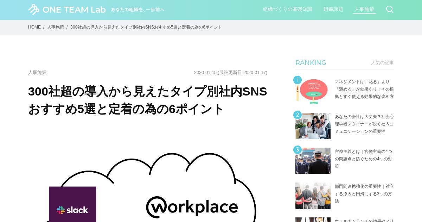Click the 人事施策 category label above title

point(37,73)
